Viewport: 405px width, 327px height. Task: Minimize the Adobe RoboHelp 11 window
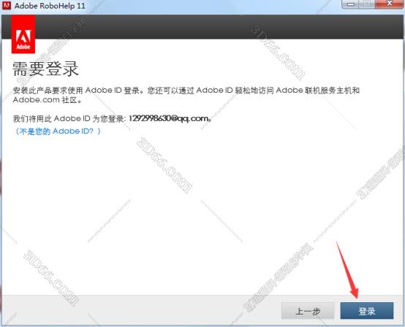pos(350,4)
